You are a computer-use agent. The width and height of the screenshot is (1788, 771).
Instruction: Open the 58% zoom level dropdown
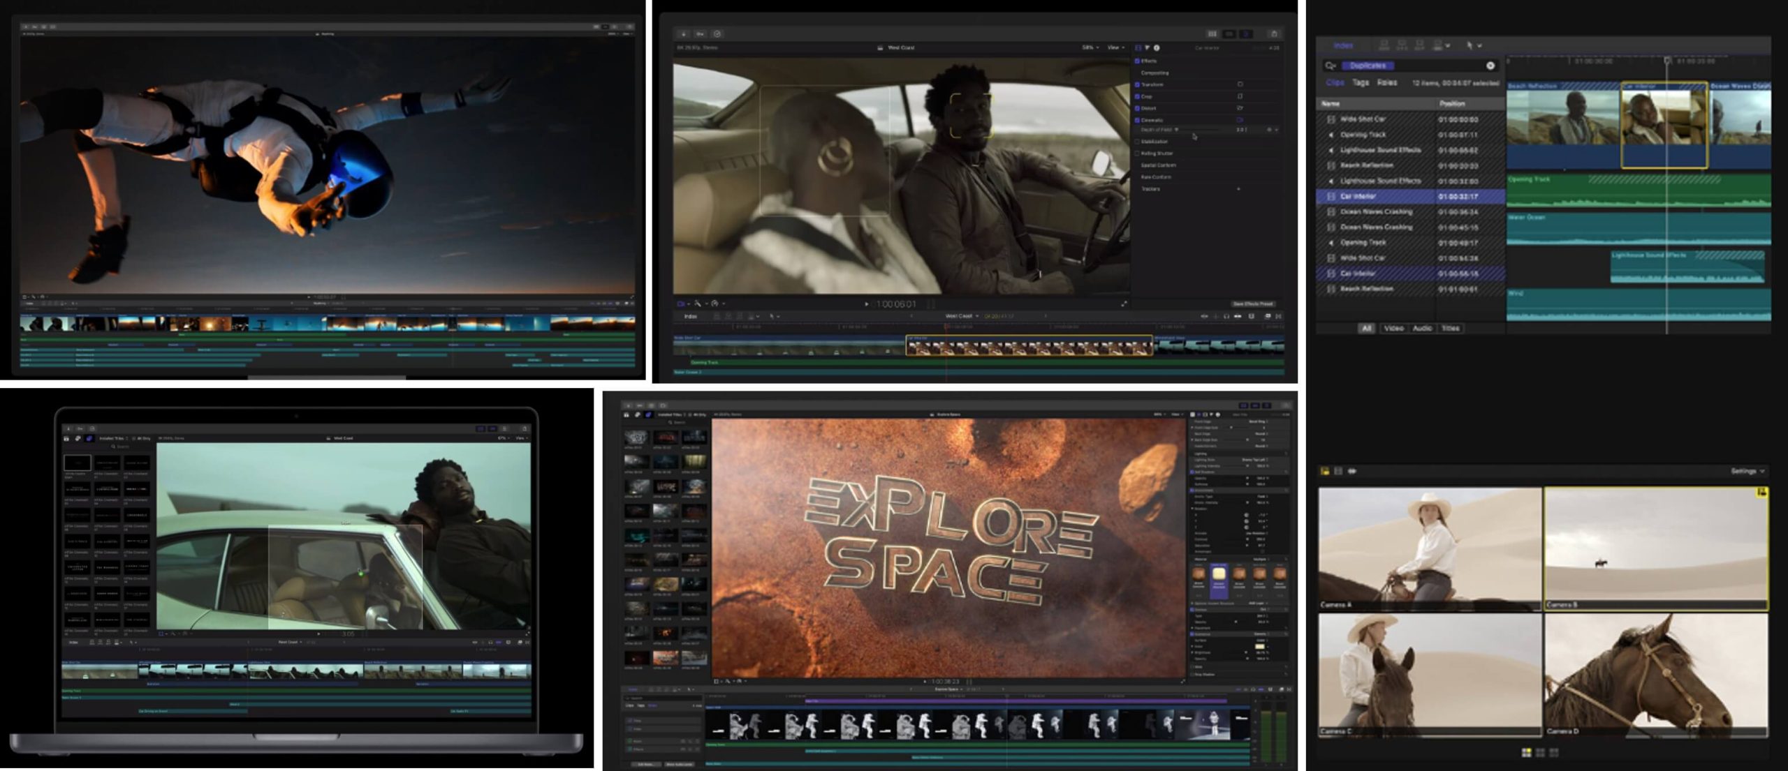(x=1088, y=47)
